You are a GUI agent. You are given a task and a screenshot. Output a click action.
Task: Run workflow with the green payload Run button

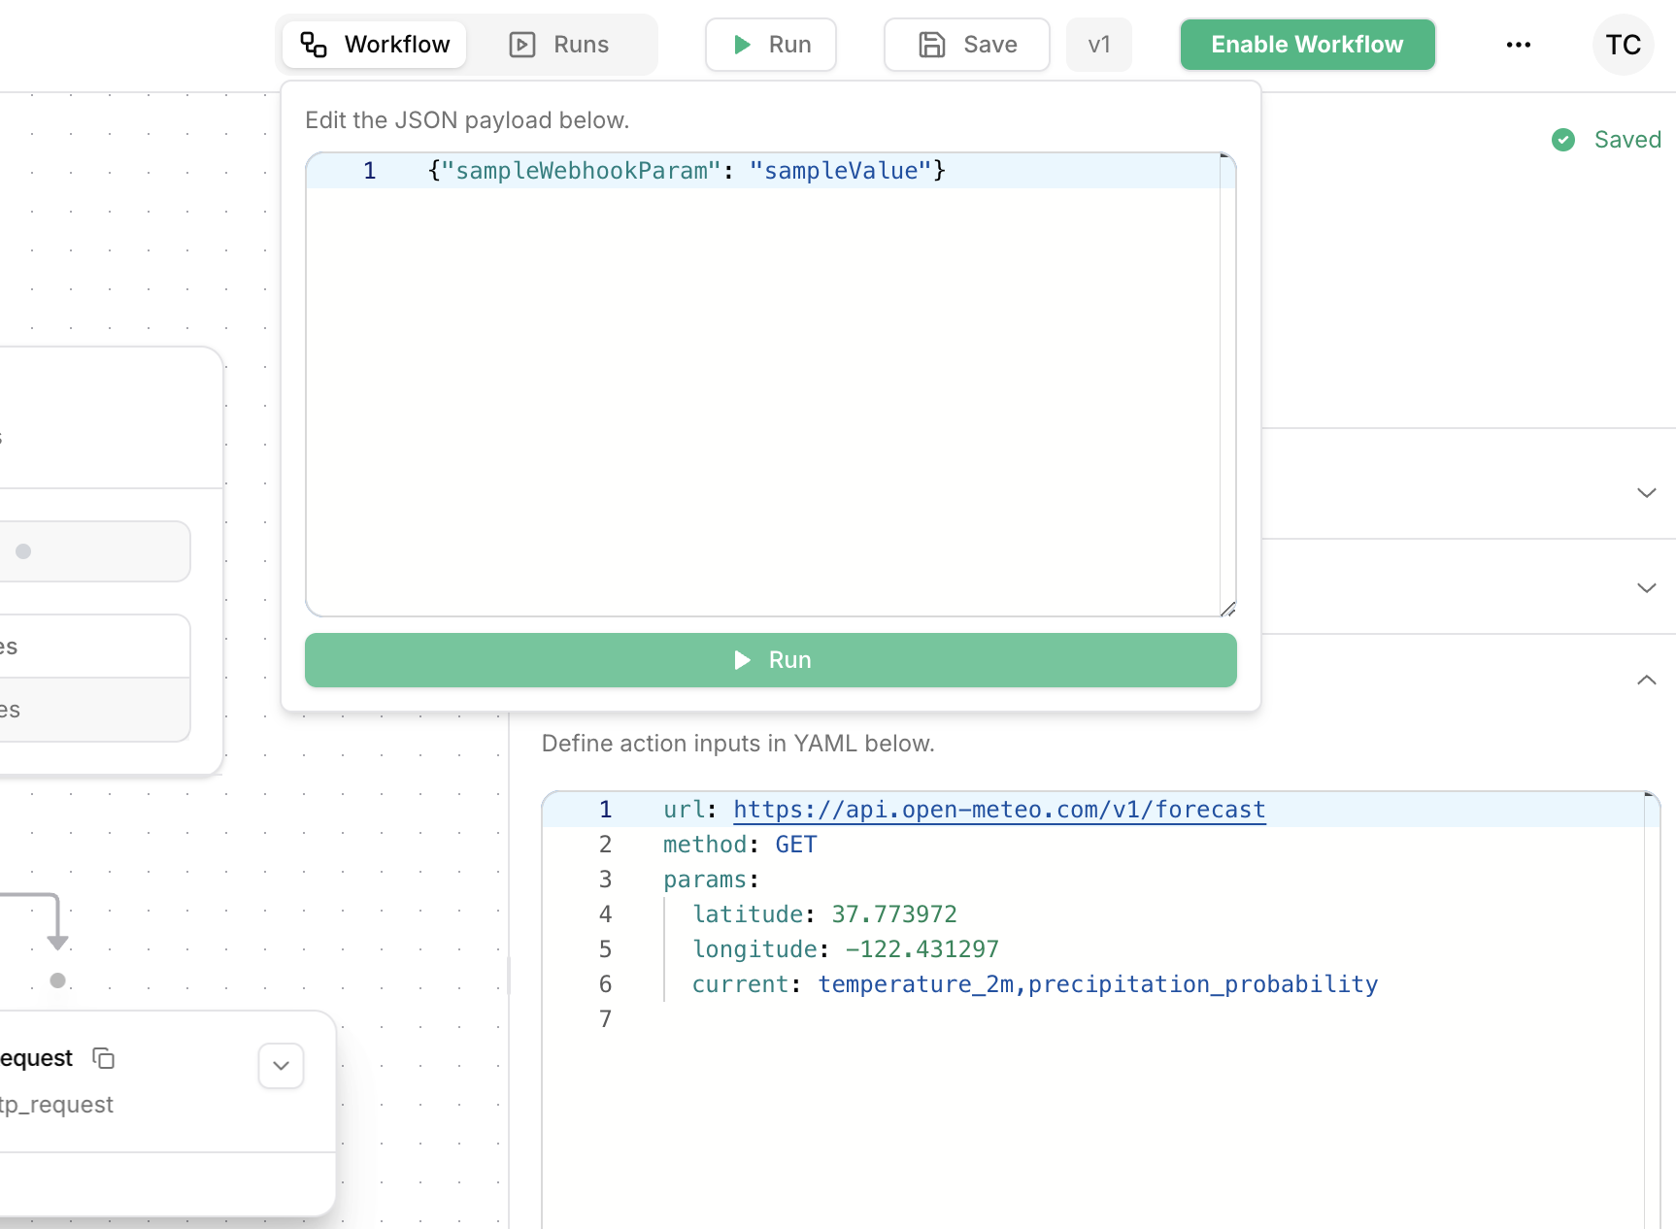coord(771,660)
